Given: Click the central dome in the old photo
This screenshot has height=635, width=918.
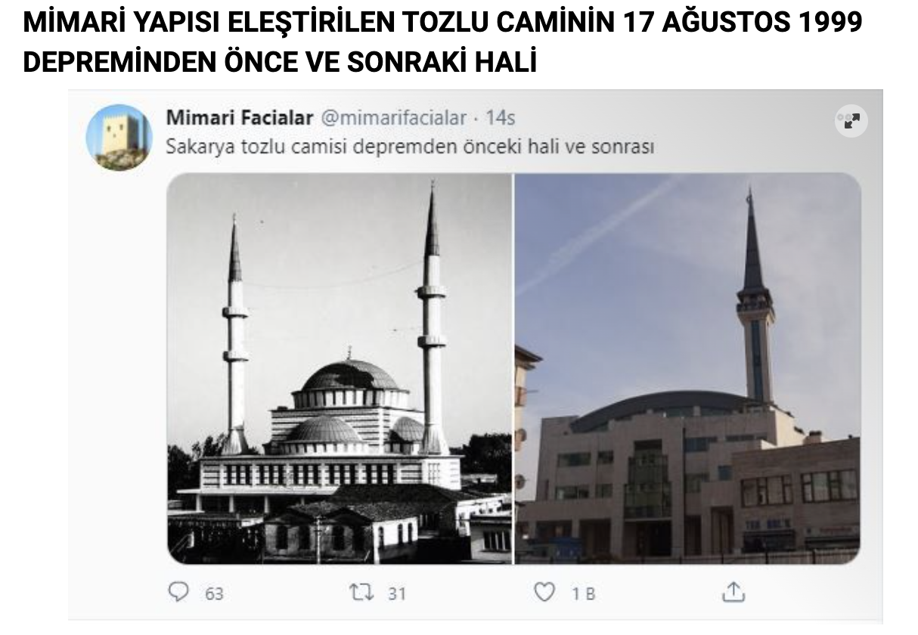Looking at the screenshot, I should [350, 376].
